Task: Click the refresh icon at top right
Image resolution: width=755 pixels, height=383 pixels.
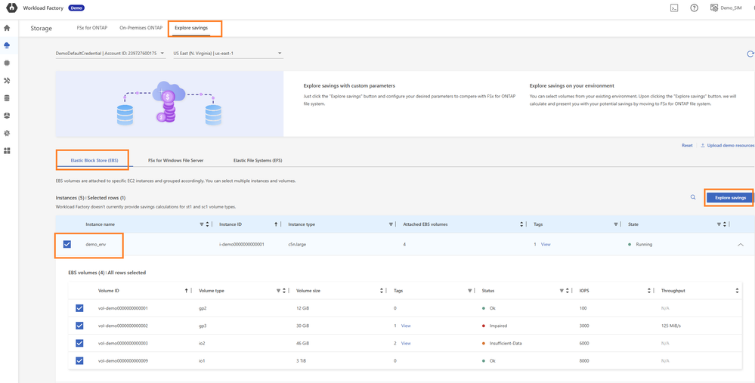Action: 750,54
